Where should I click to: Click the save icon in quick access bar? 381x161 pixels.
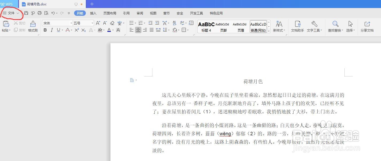26,13
